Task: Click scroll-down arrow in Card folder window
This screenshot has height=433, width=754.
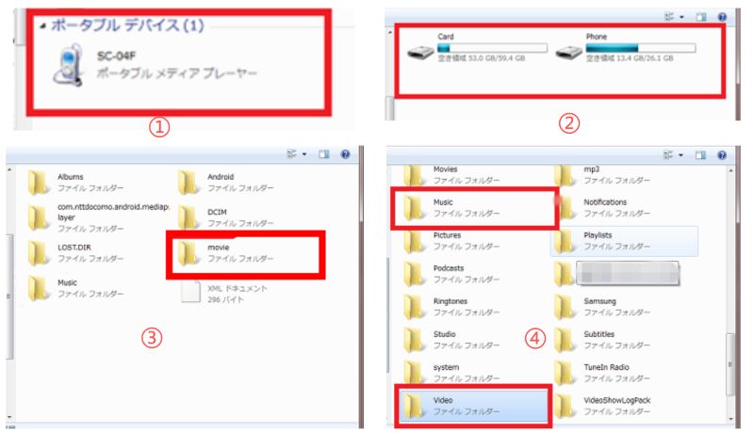Action: coord(9,418)
